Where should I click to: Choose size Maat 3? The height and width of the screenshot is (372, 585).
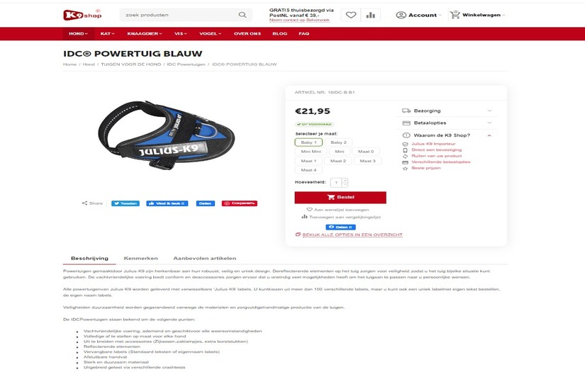coord(367,161)
